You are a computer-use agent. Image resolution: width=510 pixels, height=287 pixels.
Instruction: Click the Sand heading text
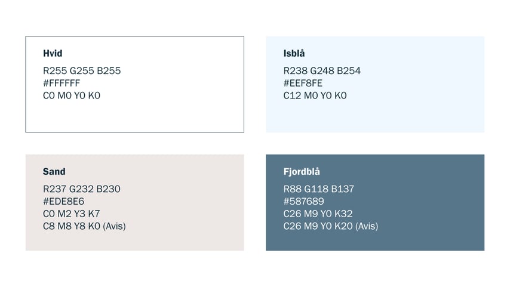(x=54, y=172)
